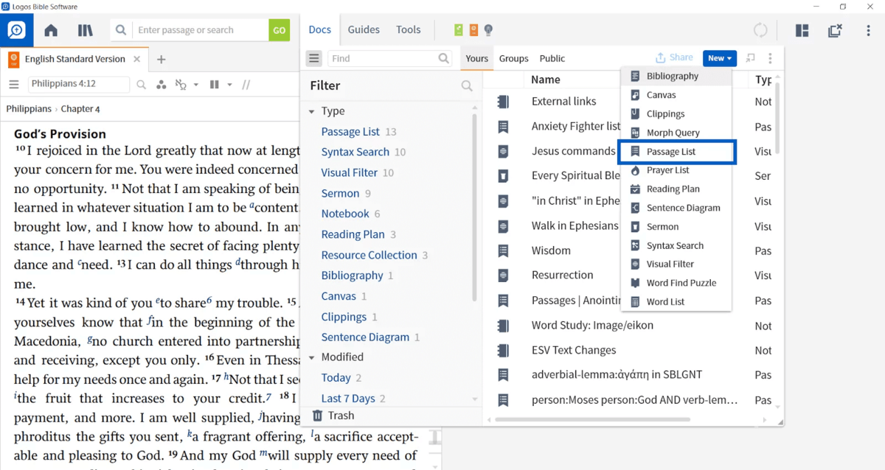Select Sermon in the New menu
The image size is (885, 470).
[x=662, y=227]
